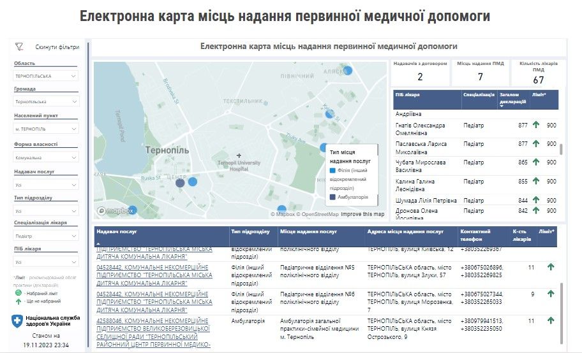Select the map marker on Kyivska St
Image resolution: width=582 pixels, height=353 pixels.
tap(329, 113)
